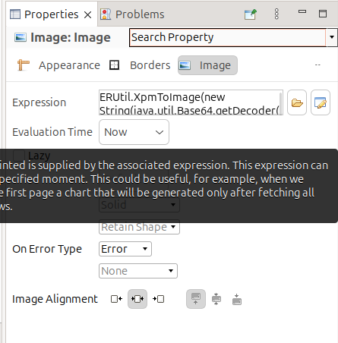Close the Properties tab

87,14
